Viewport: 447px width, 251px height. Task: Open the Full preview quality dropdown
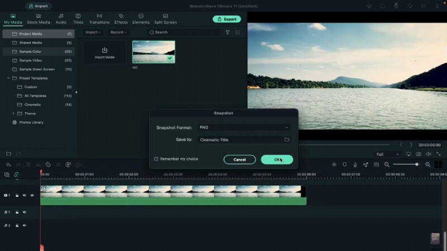coord(387,155)
